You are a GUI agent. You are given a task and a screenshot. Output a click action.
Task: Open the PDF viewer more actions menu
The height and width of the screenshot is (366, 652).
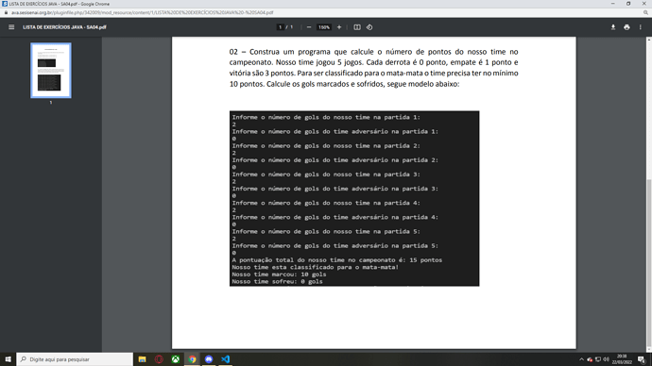tap(641, 27)
